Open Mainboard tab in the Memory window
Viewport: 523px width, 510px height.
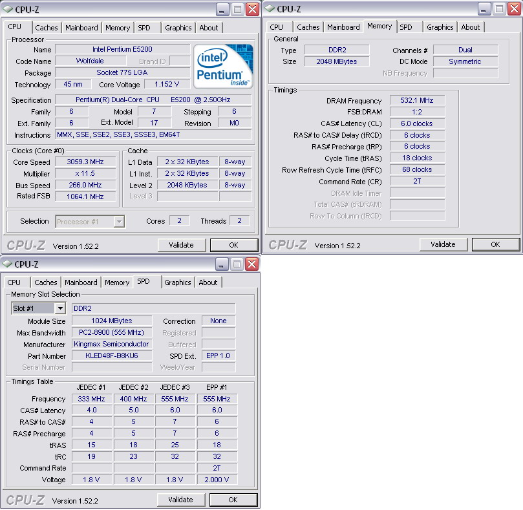343,27
